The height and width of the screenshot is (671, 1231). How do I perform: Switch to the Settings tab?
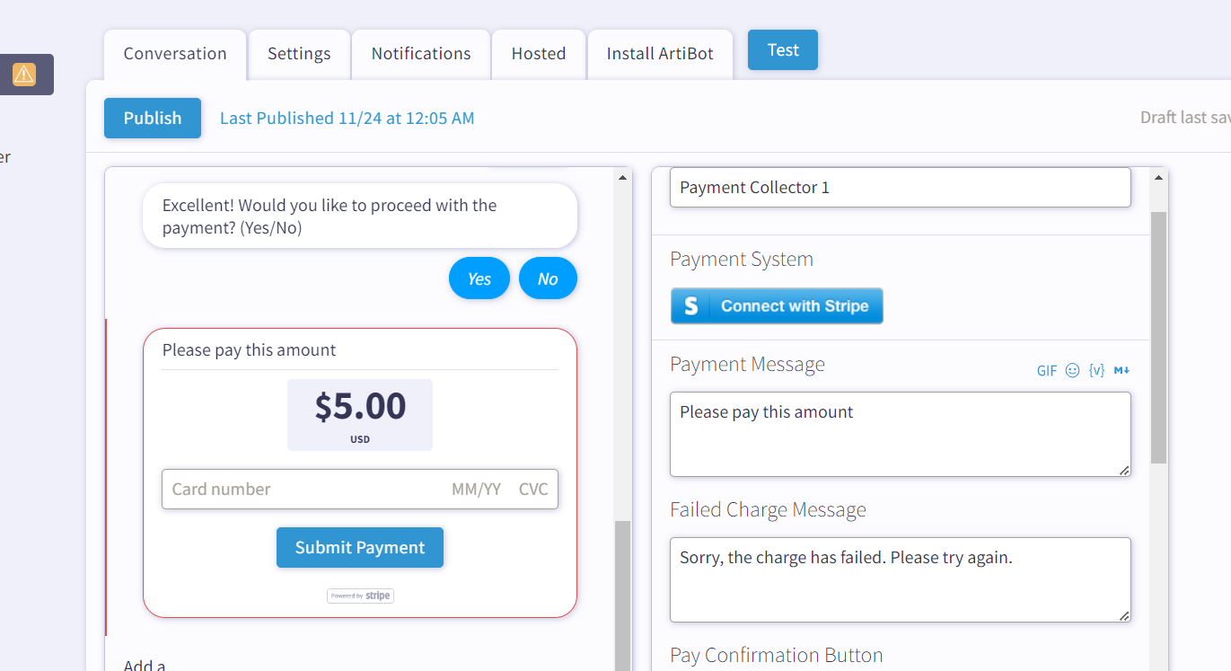(x=299, y=53)
